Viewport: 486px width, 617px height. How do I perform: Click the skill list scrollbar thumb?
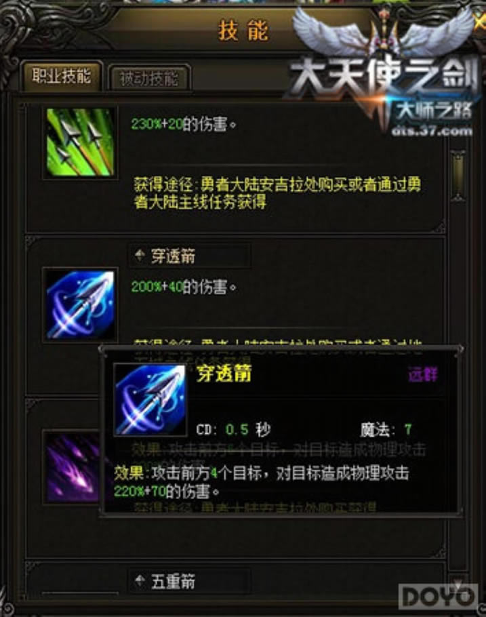(x=458, y=176)
